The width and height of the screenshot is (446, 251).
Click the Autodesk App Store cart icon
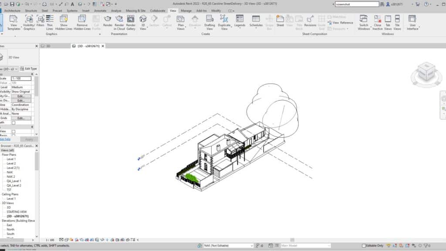point(418,4)
